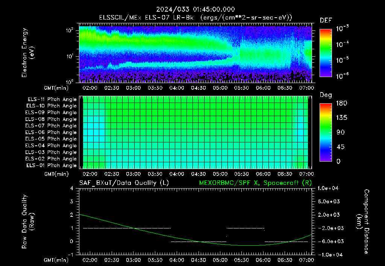Click the 3 tick on Raw Data Quality axis

pos(72,202)
